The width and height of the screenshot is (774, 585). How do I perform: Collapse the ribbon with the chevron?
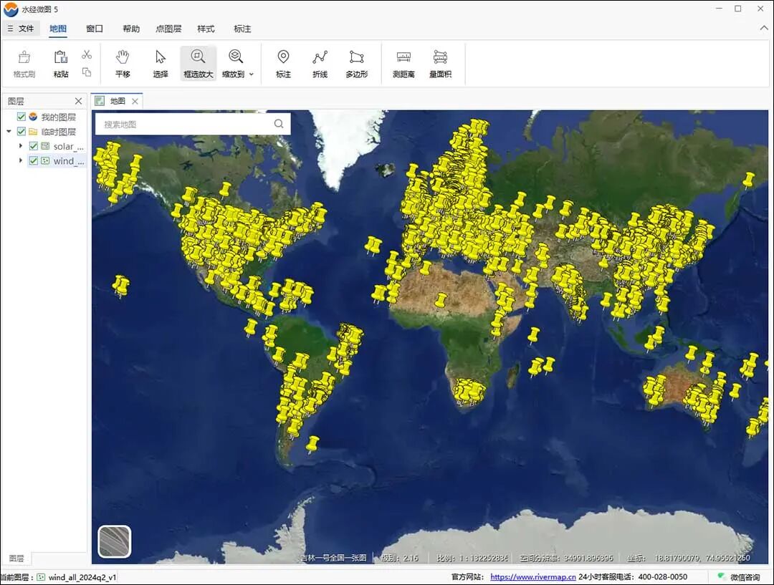click(x=764, y=29)
